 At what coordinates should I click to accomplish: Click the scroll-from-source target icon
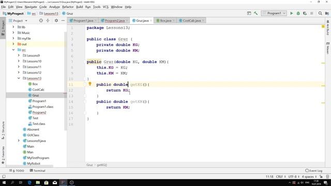click(x=41, y=21)
